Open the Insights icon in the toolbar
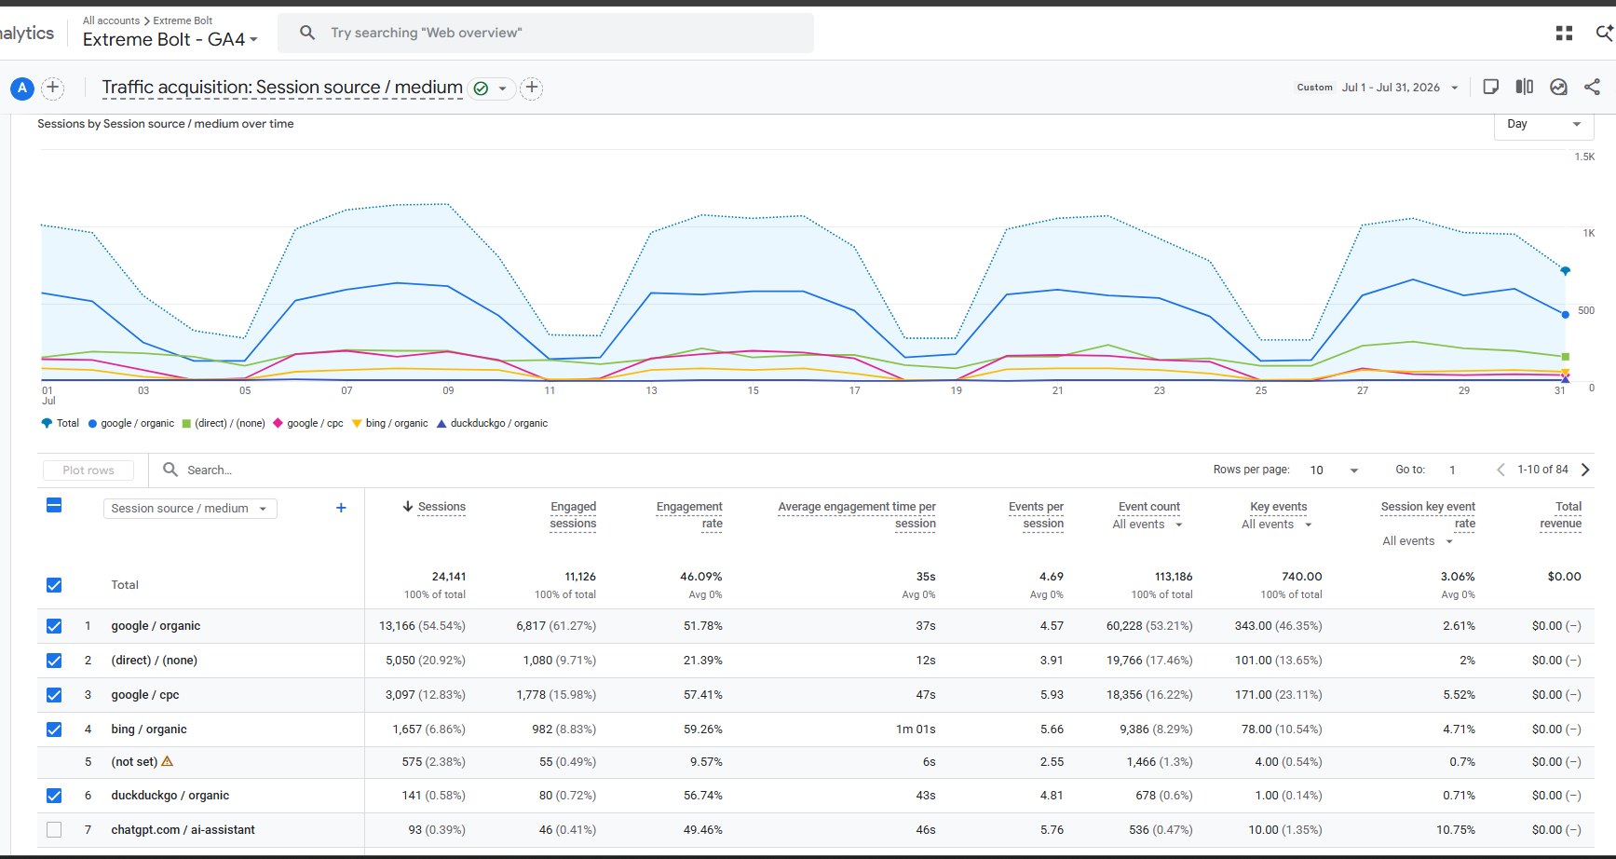The height and width of the screenshot is (859, 1616). [1558, 87]
